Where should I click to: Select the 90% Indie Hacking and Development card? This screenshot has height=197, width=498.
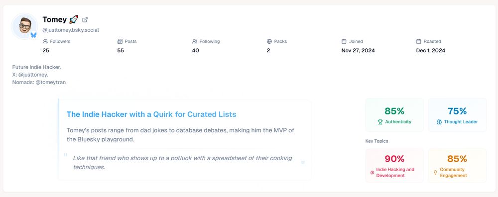394,166
